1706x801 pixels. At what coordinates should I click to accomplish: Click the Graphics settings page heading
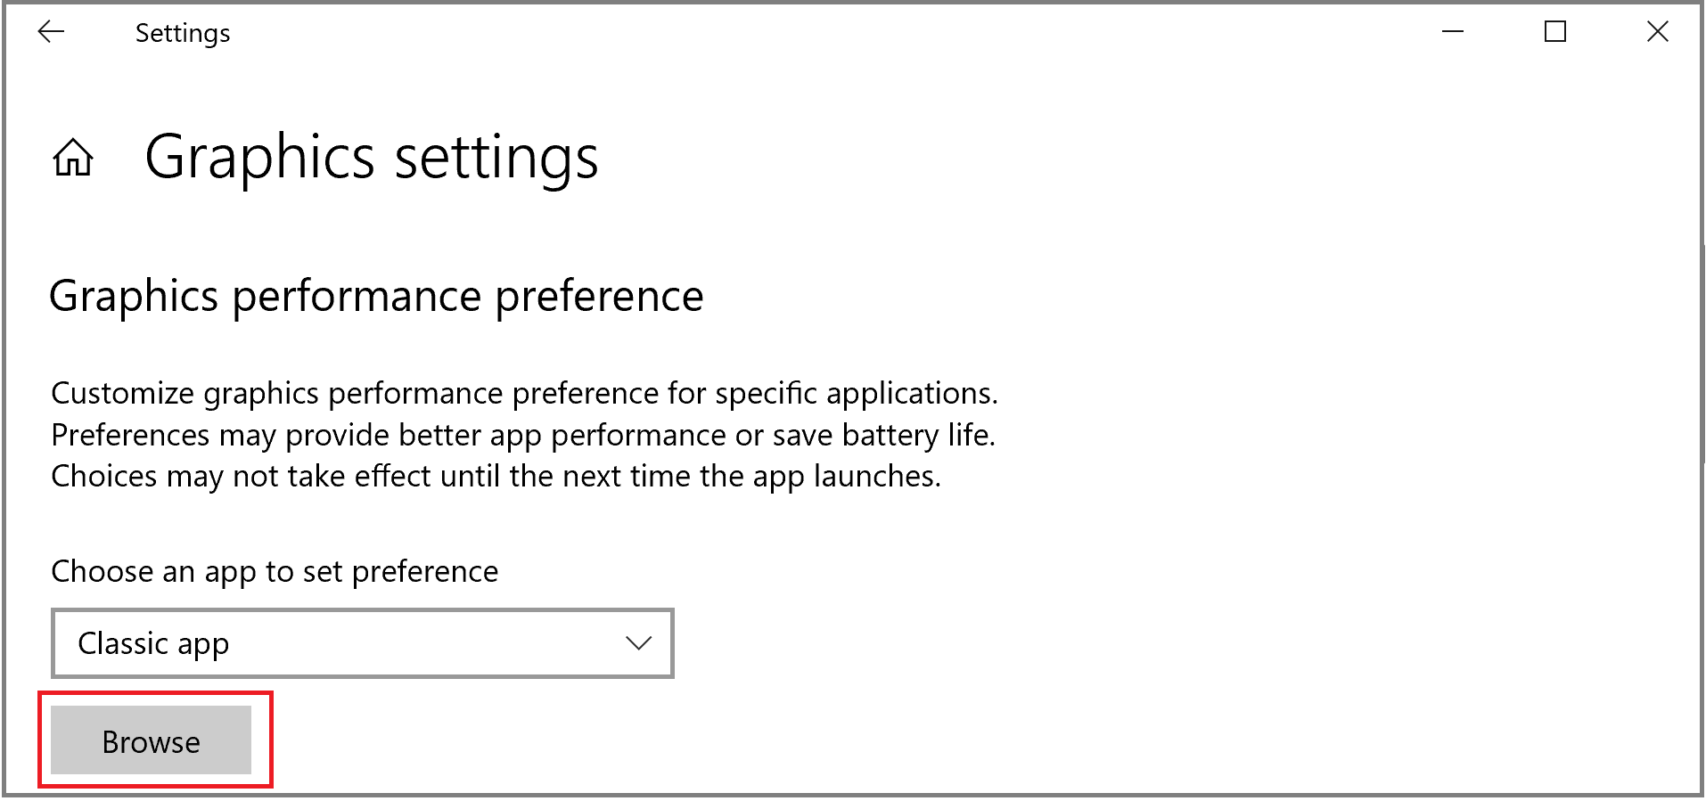pos(371,158)
